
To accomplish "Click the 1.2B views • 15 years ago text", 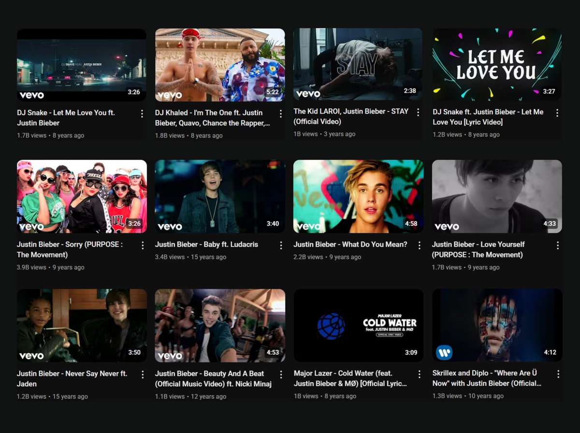I will 52,396.
